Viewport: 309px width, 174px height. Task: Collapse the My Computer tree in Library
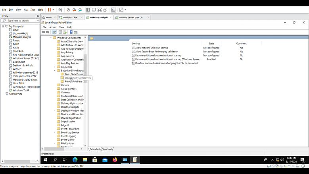coord(3,26)
